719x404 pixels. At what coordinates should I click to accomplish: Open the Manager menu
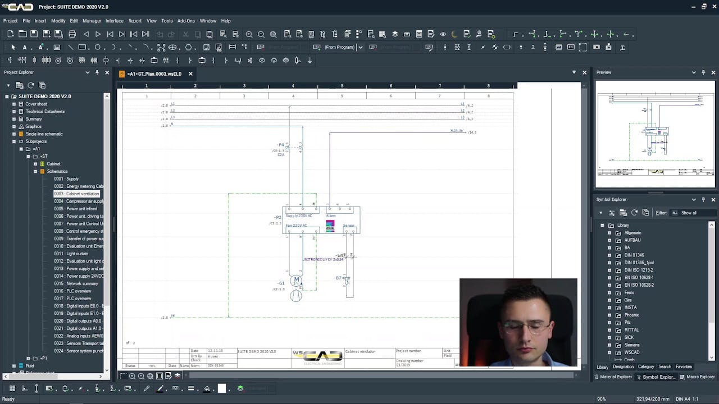(x=92, y=21)
